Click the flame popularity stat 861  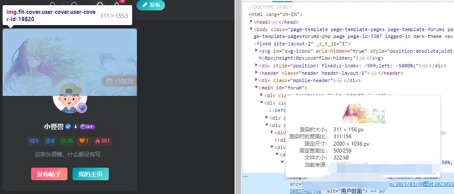102,141
